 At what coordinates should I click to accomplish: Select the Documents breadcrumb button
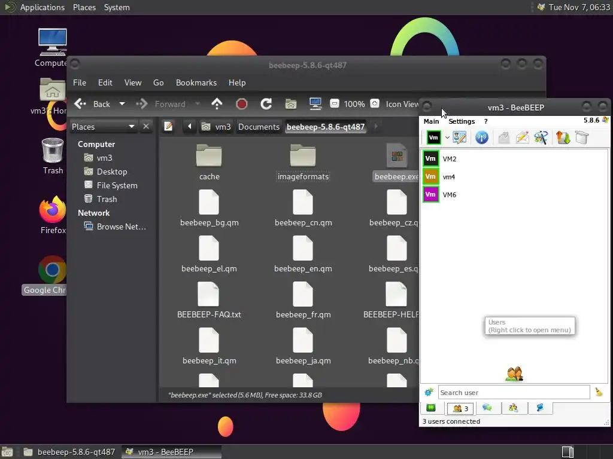pyautogui.click(x=259, y=127)
